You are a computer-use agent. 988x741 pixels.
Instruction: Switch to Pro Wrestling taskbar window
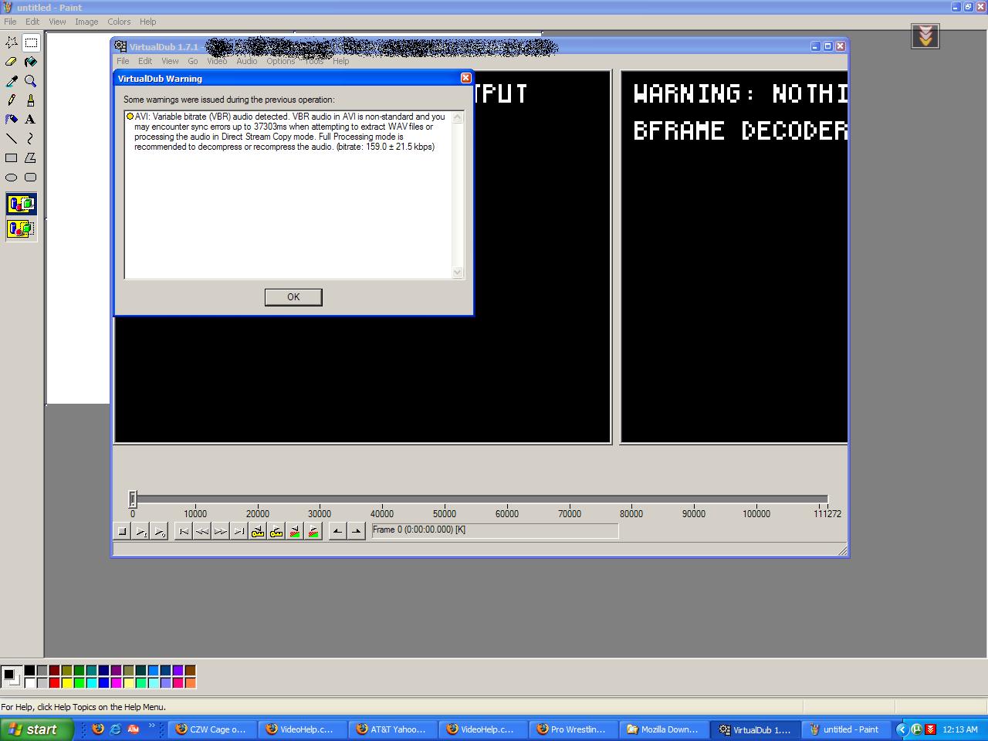pos(573,729)
